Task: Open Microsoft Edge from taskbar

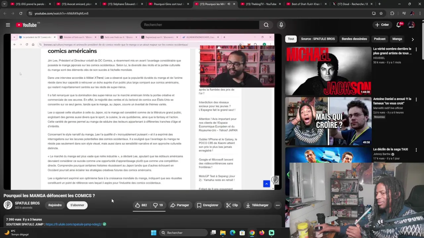Action: pos(233,233)
